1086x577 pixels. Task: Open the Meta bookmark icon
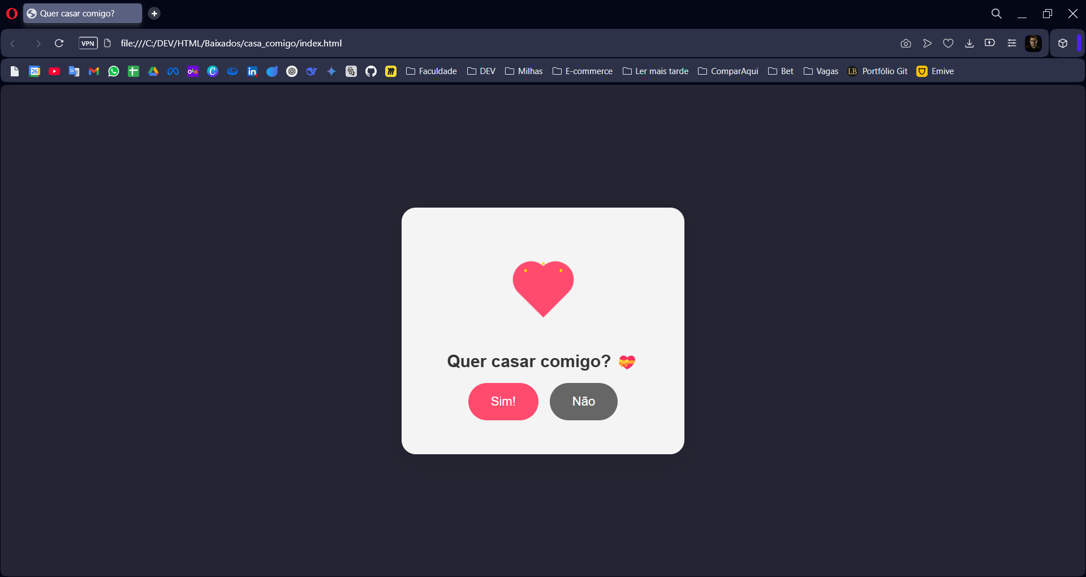pyautogui.click(x=173, y=71)
